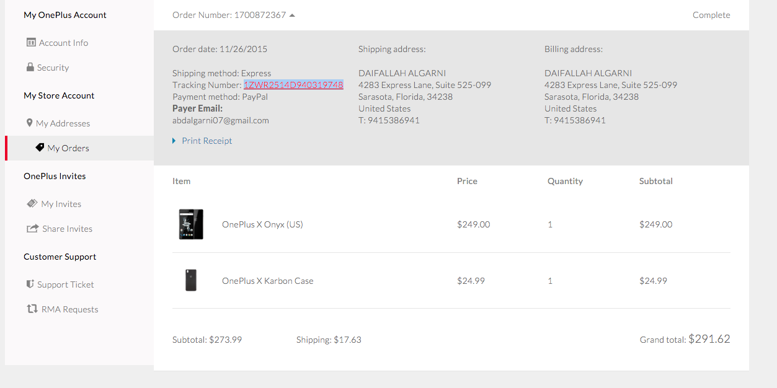Click the Security padlock icon
This screenshot has height=388, width=777.
point(30,67)
